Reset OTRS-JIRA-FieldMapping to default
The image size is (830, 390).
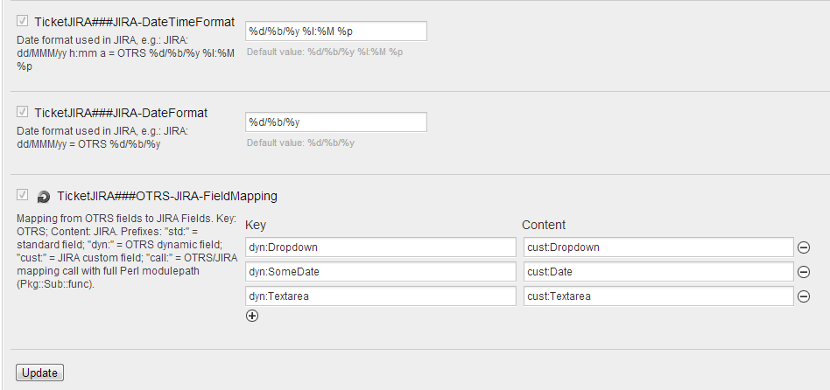point(43,197)
